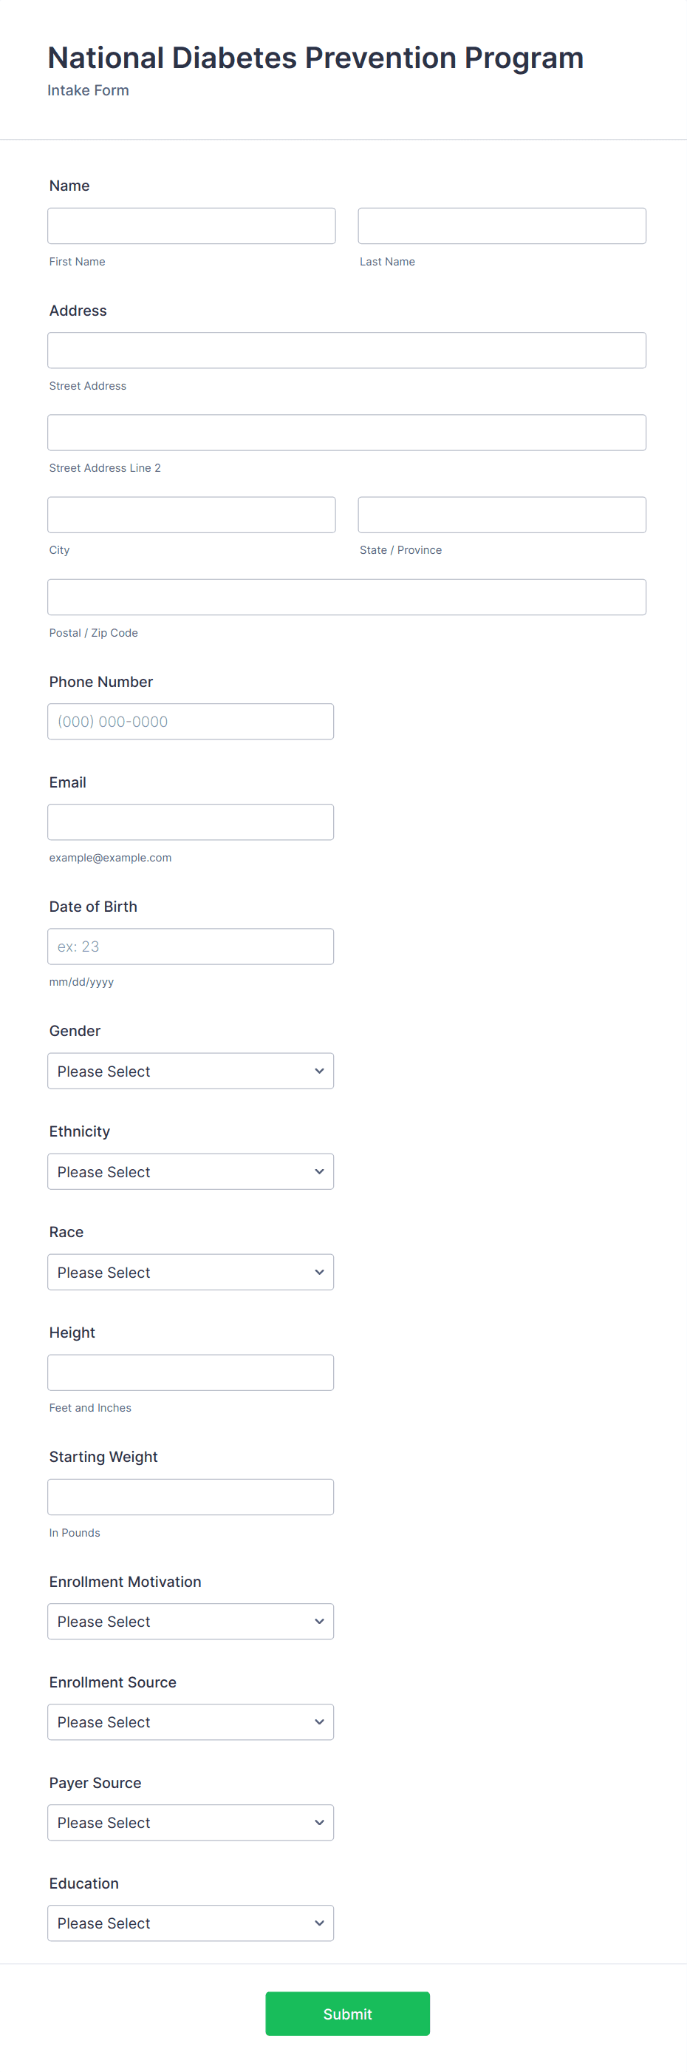687x2072 pixels.
Task: Expand the Payer Source dropdown
Action: coord(191,1822)
